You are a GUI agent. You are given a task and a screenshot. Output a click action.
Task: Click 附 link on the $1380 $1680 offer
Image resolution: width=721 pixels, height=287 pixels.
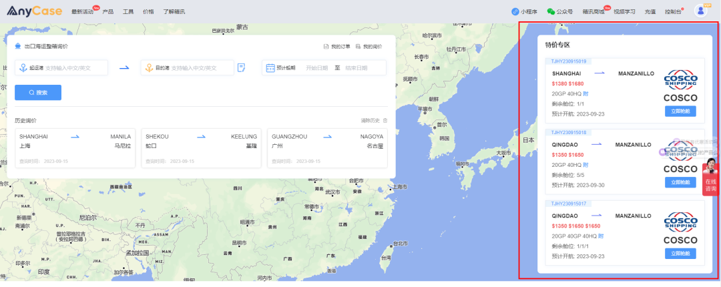point(585,94)
